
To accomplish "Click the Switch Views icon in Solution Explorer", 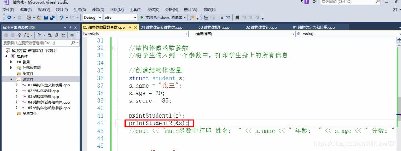I will click(26, 35).
